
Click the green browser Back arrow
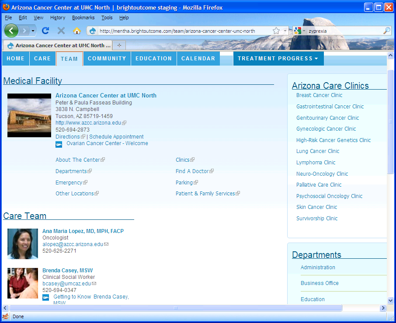(11, 31)
